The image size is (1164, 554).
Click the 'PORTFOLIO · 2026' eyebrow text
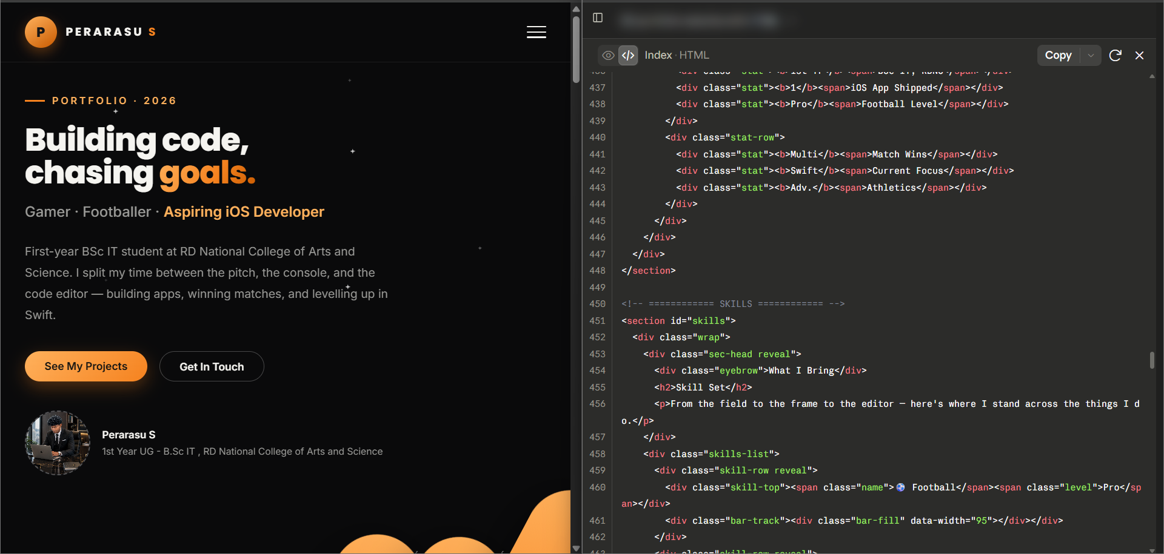114,101
